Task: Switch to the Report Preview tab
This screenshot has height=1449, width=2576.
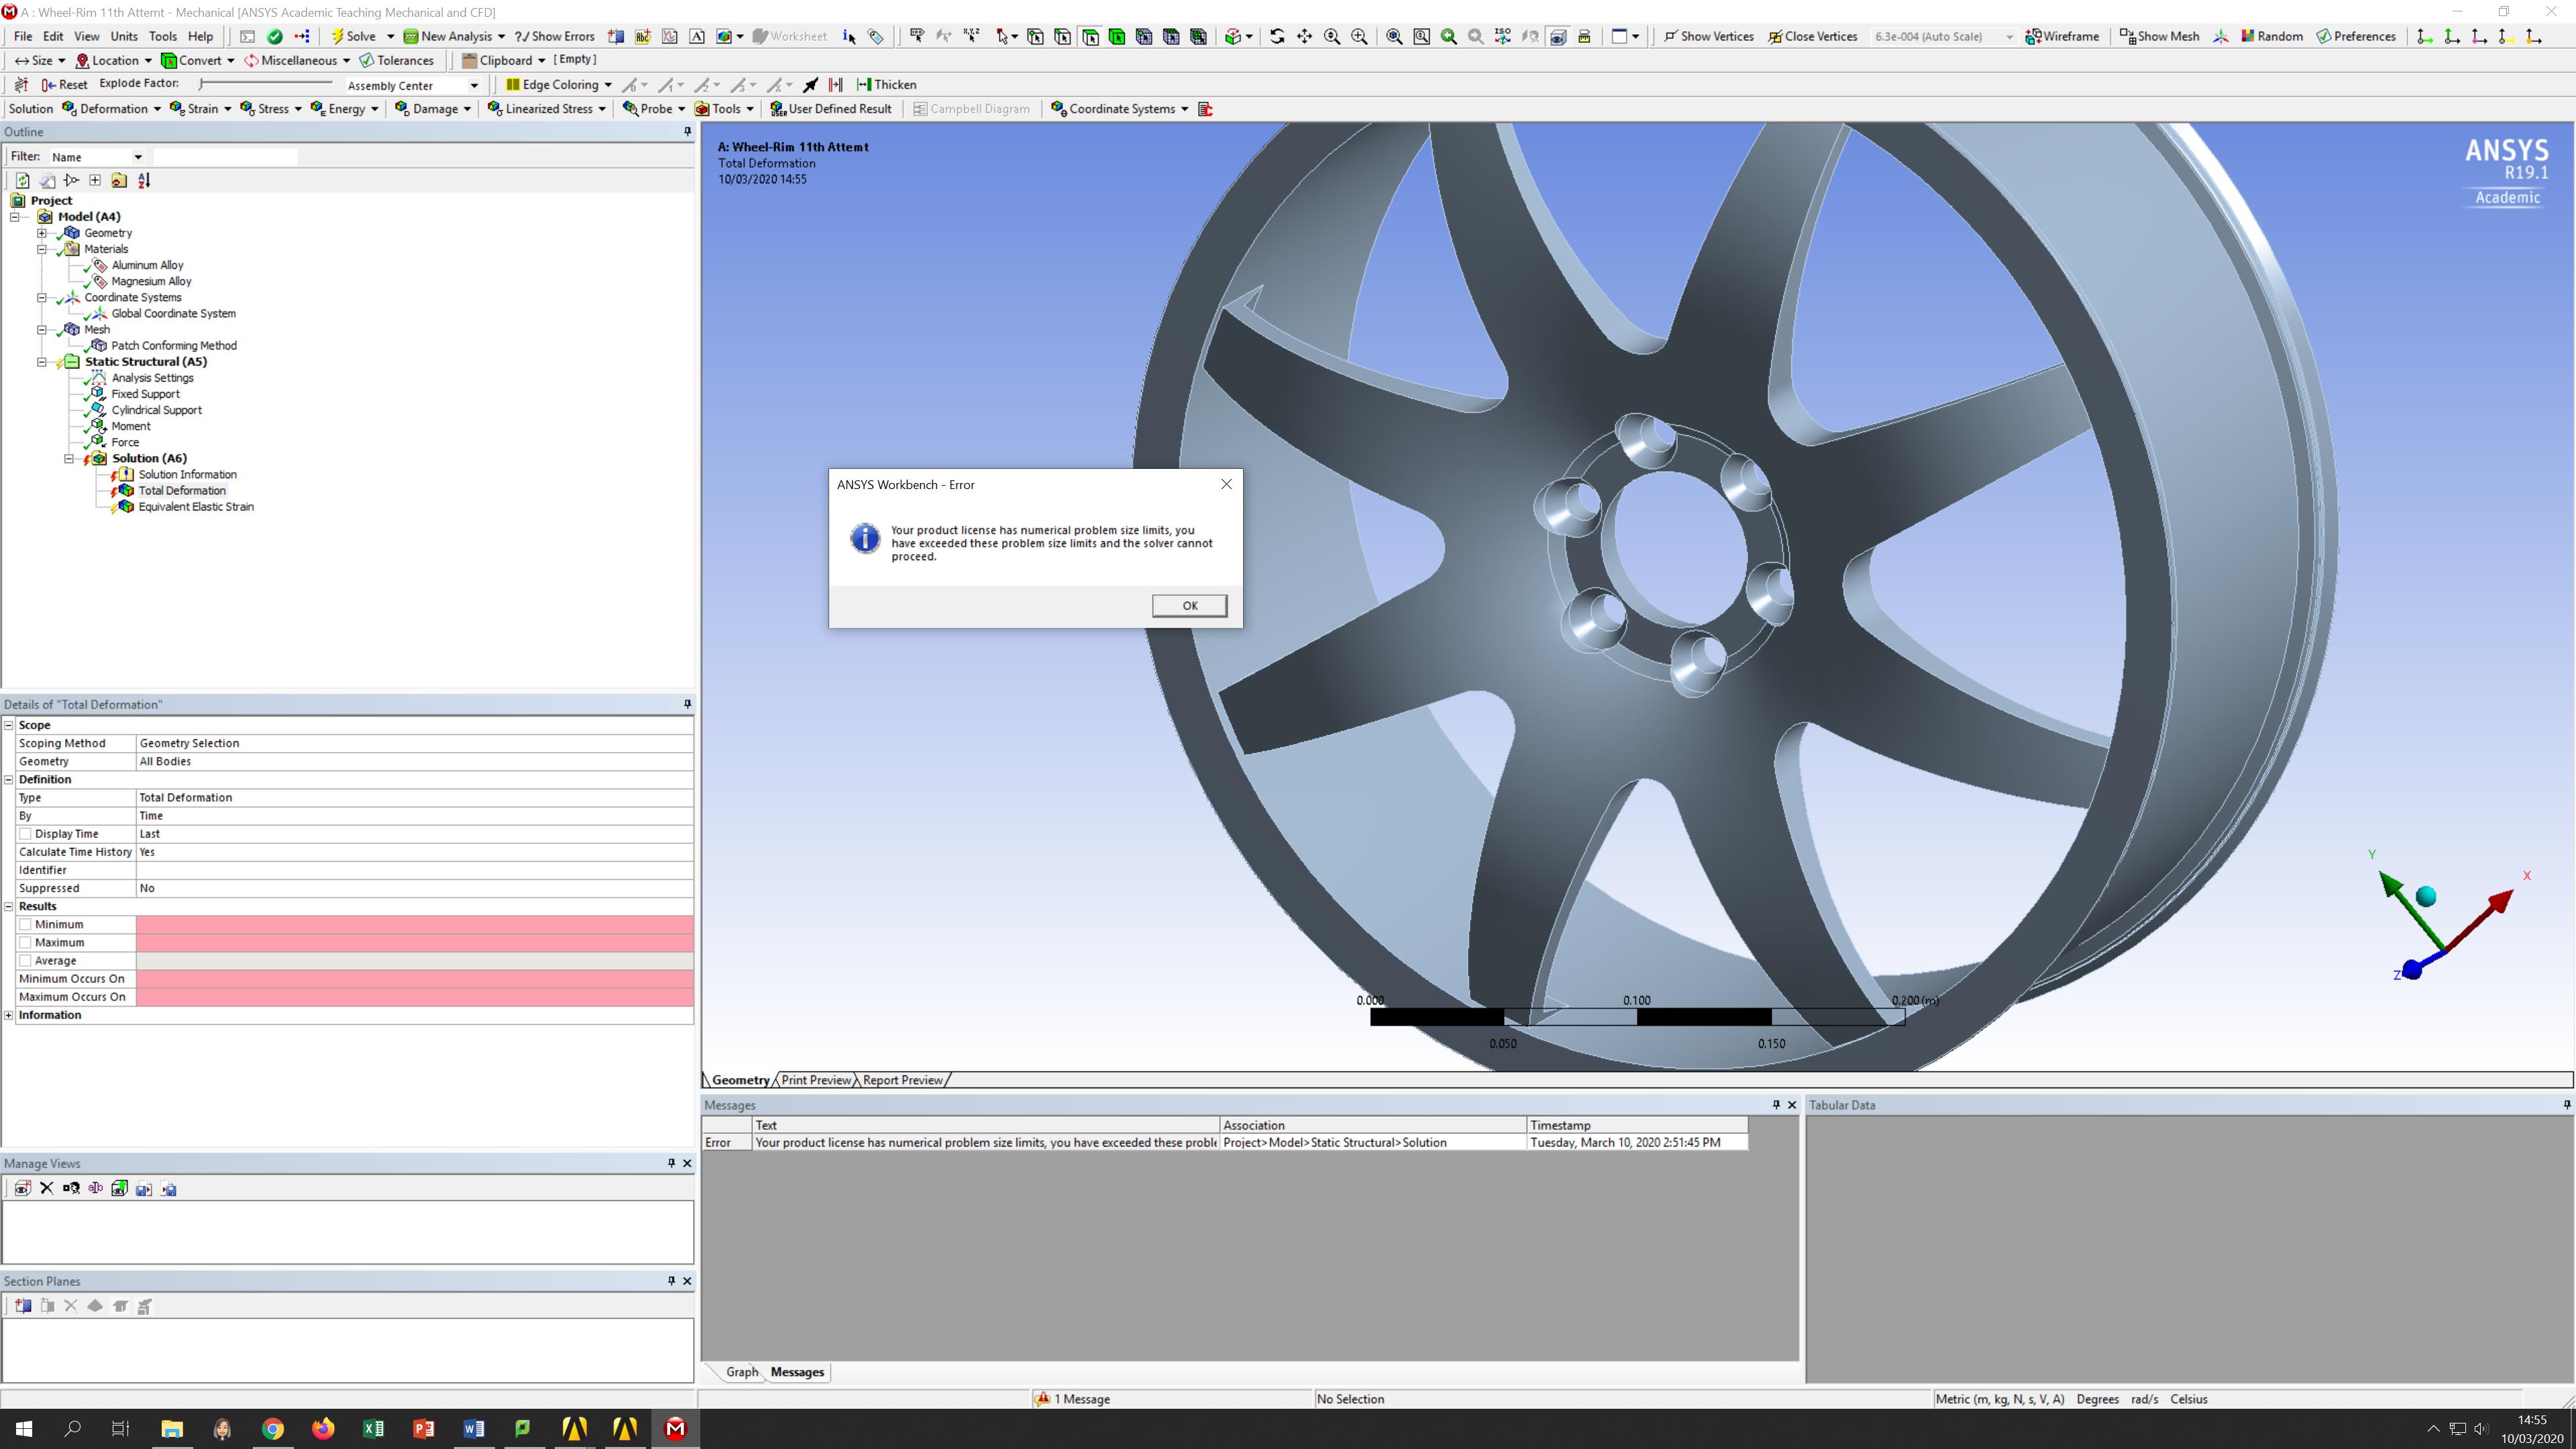Action: click(902, 1080)
